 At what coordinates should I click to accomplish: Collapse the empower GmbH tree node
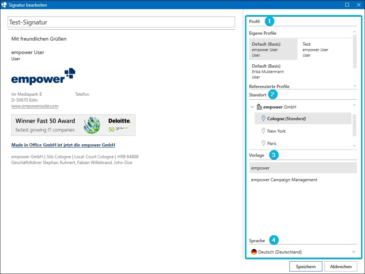tap(252, 107)
